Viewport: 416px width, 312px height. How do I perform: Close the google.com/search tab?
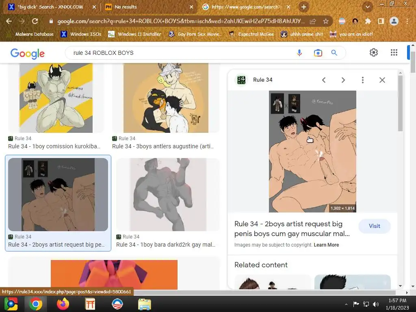click(288, 7)
